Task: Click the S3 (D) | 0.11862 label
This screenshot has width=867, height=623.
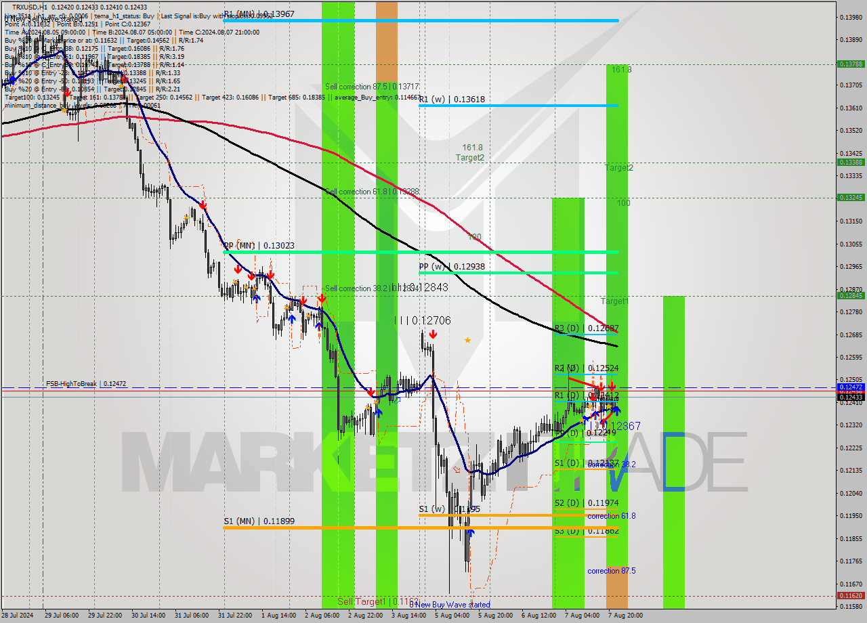Action: pyautogui.click(x=587, y=531)
